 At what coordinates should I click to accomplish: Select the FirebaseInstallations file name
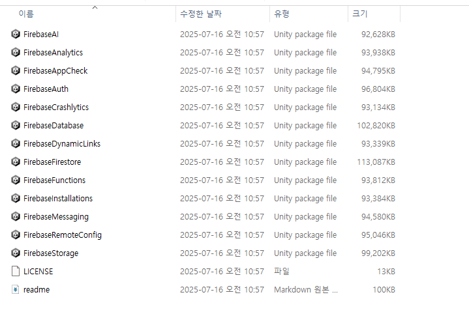point(58,199)
